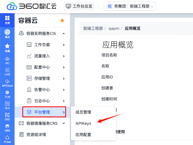Click the 流量接入 line-graph icon
Viewport: 193px width, 145px height.
(29, 56)
